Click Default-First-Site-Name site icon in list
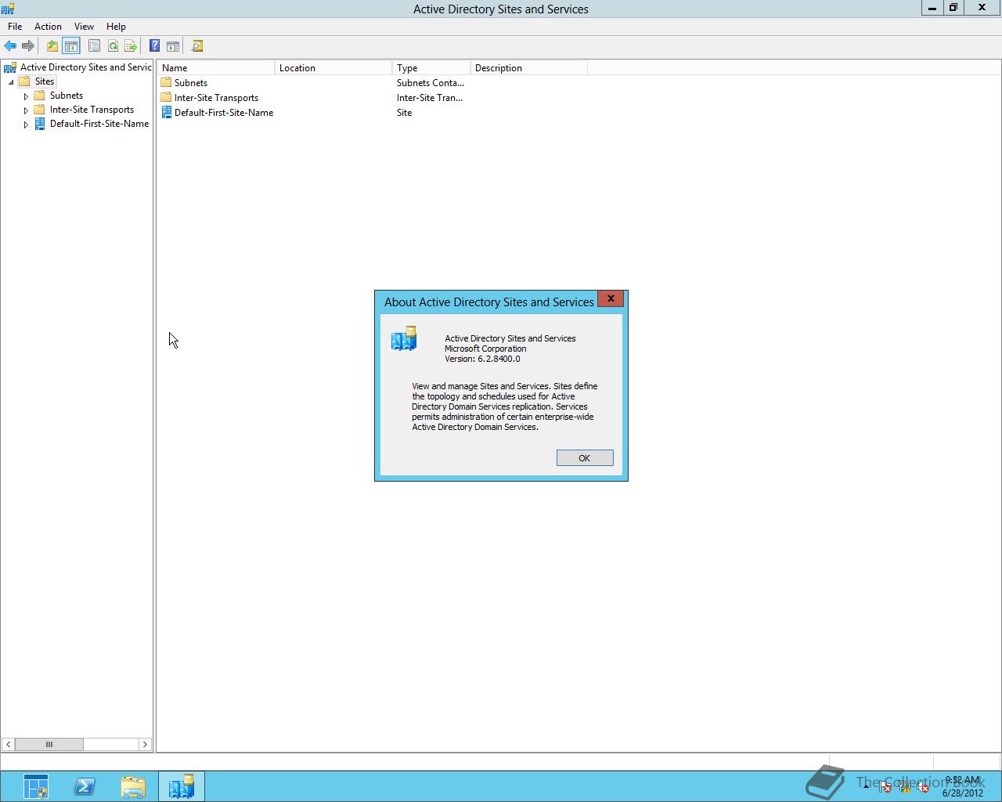1002x802 pixels. pyautogui.click(x=166, y=112)
